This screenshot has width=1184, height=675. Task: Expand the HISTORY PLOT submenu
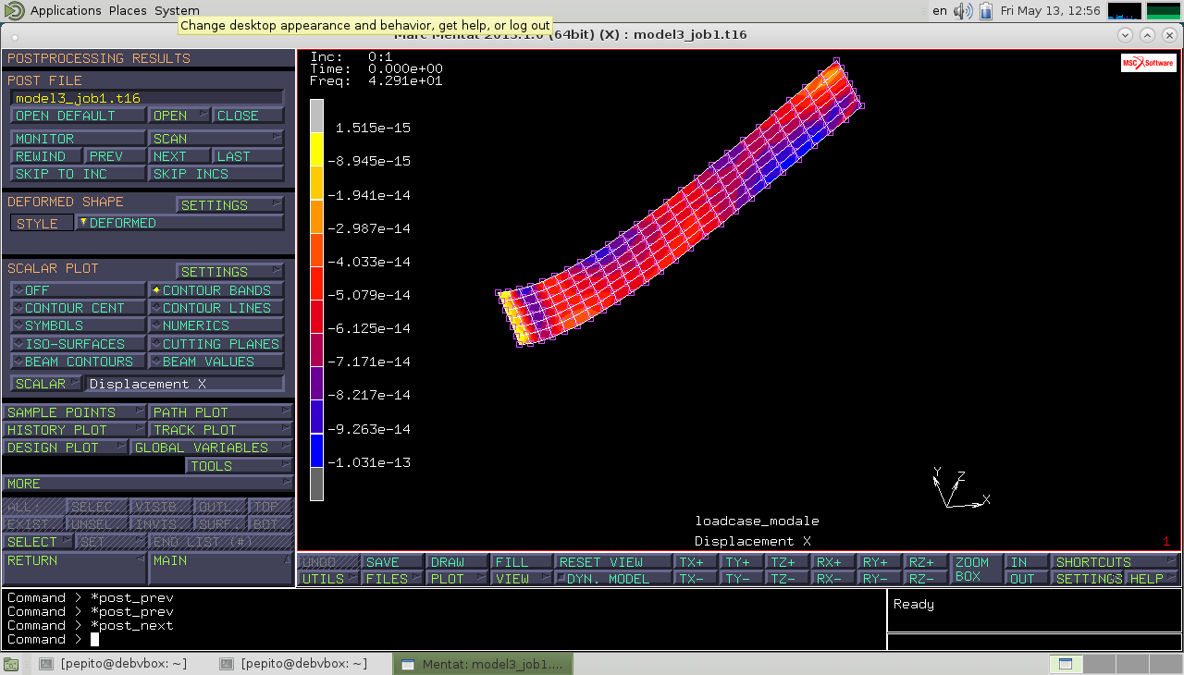(x=74, y=430)
